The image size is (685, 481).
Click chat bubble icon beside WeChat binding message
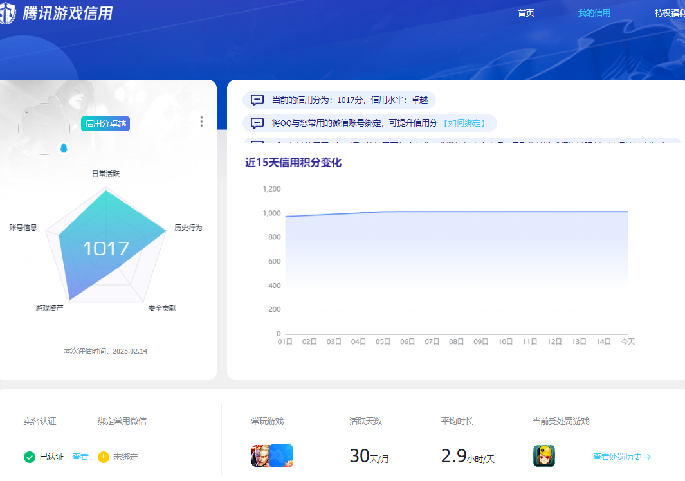point(257,123)
